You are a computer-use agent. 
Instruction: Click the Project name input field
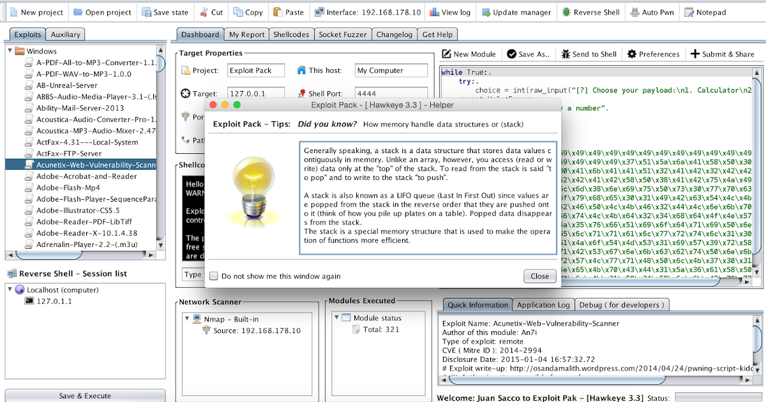255,71
